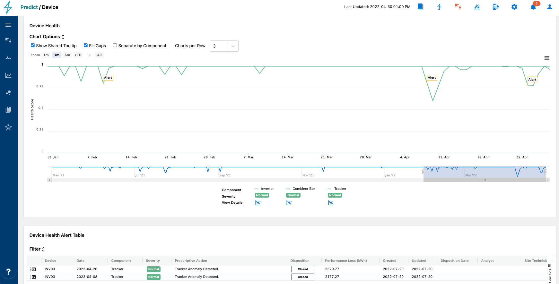The width and height of the screenshot is (559, 284).
Task: Sort table by Component column header
Action: click(121, 261)
